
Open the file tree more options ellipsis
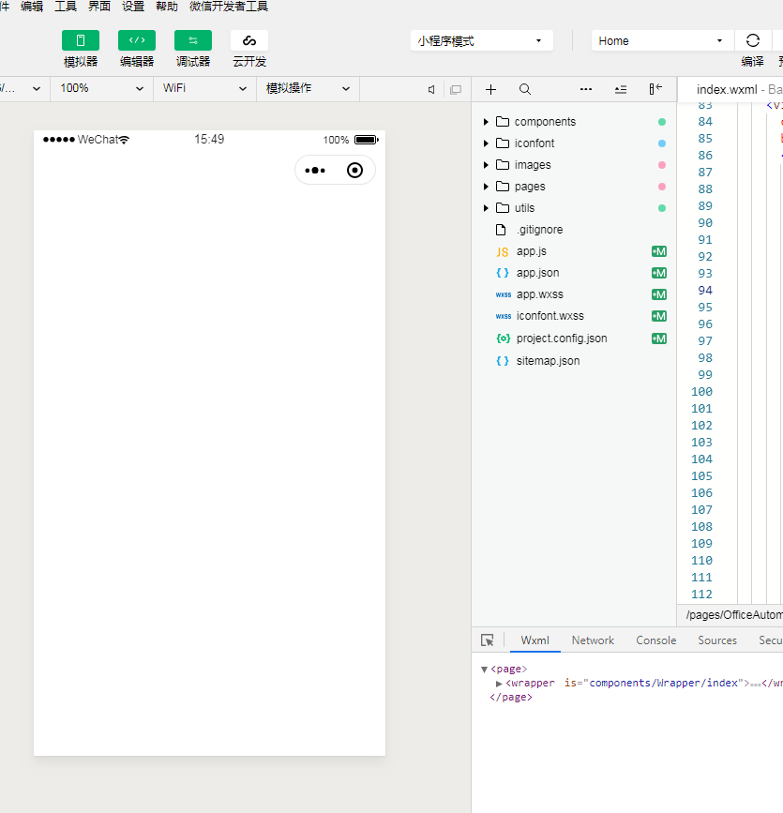click(x=586, y=89)
